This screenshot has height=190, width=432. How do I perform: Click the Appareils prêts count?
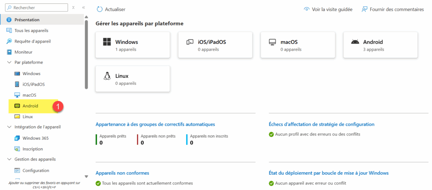101,143
